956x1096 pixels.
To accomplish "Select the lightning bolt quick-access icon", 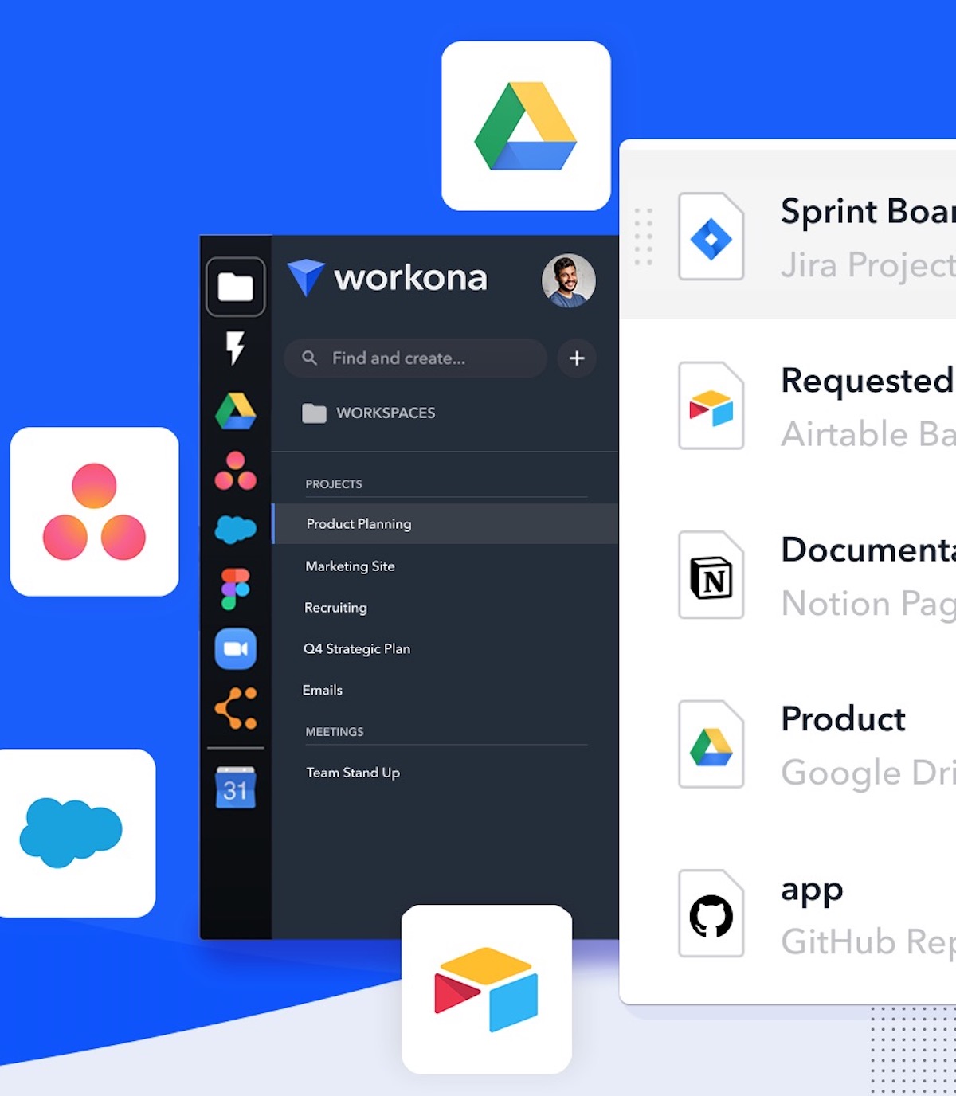I will point(235,348).
